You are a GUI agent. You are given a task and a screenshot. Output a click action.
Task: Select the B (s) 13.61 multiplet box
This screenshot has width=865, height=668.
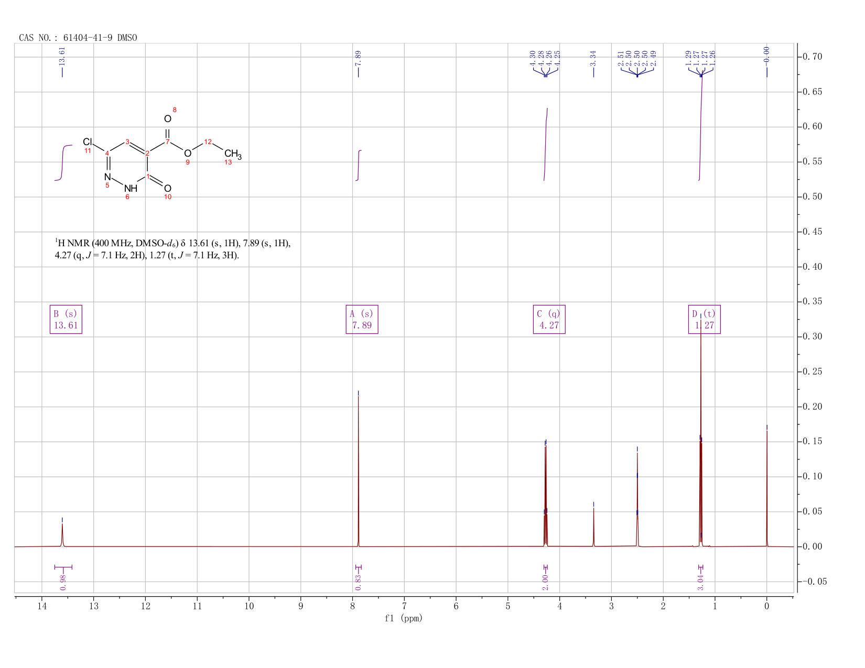click(66, 319)
